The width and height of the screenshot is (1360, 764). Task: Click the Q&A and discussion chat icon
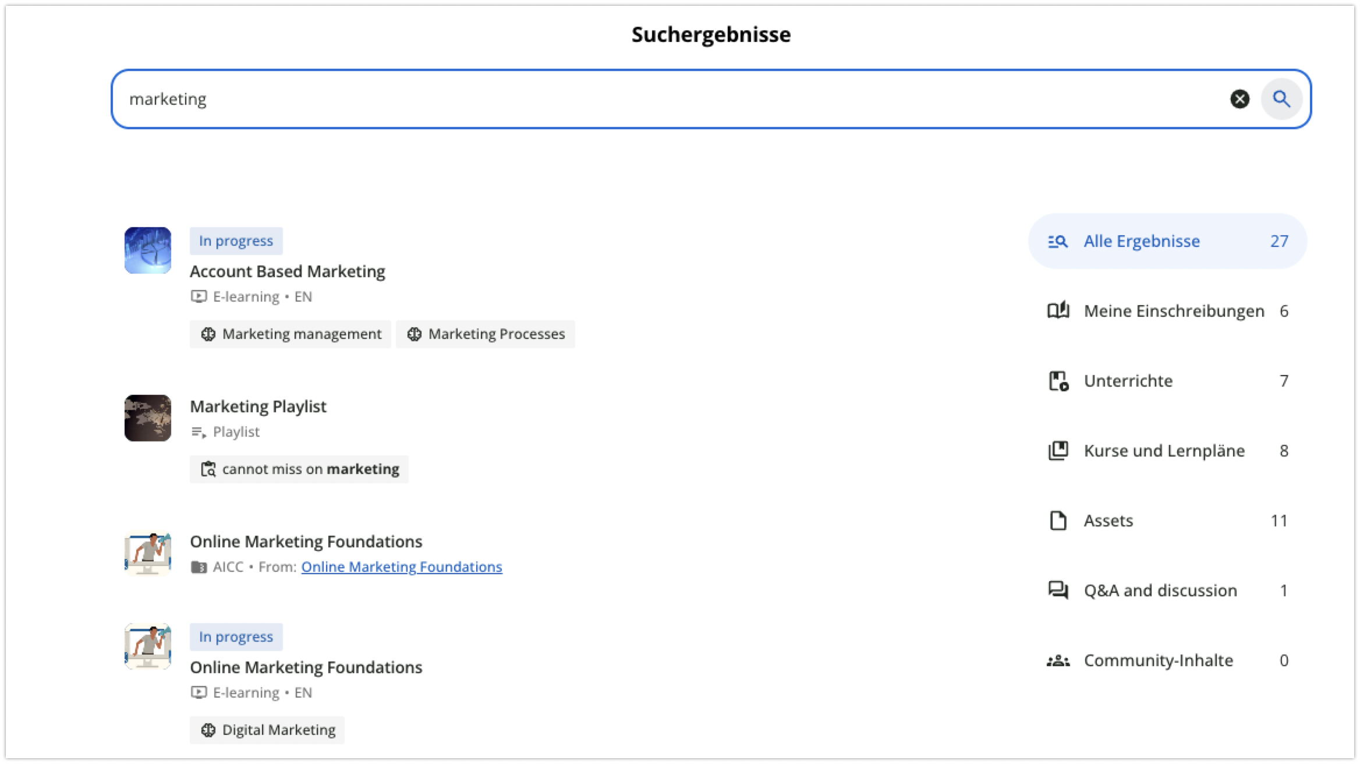[1058, 590]
